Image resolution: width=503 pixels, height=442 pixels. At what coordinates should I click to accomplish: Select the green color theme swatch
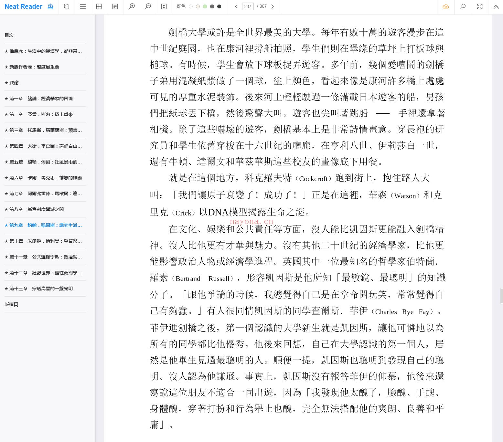click(205, 6)
